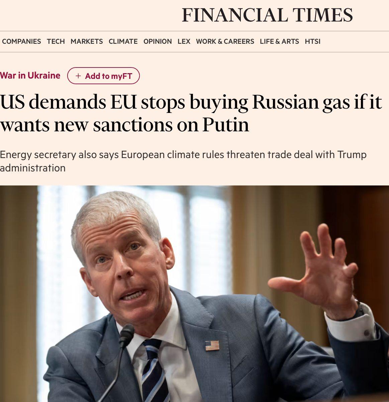Image resolution: width=389 pixels, height=402 pixels.
Task: Click the plus icon beside Add to myFT
Action: tap(78, 76)
